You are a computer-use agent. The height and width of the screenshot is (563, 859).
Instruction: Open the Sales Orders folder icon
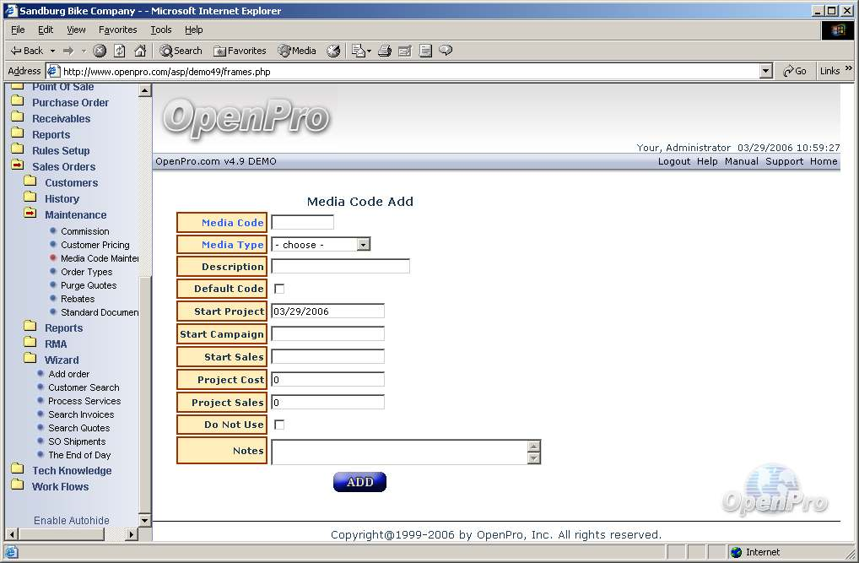(x=17, y=166)
